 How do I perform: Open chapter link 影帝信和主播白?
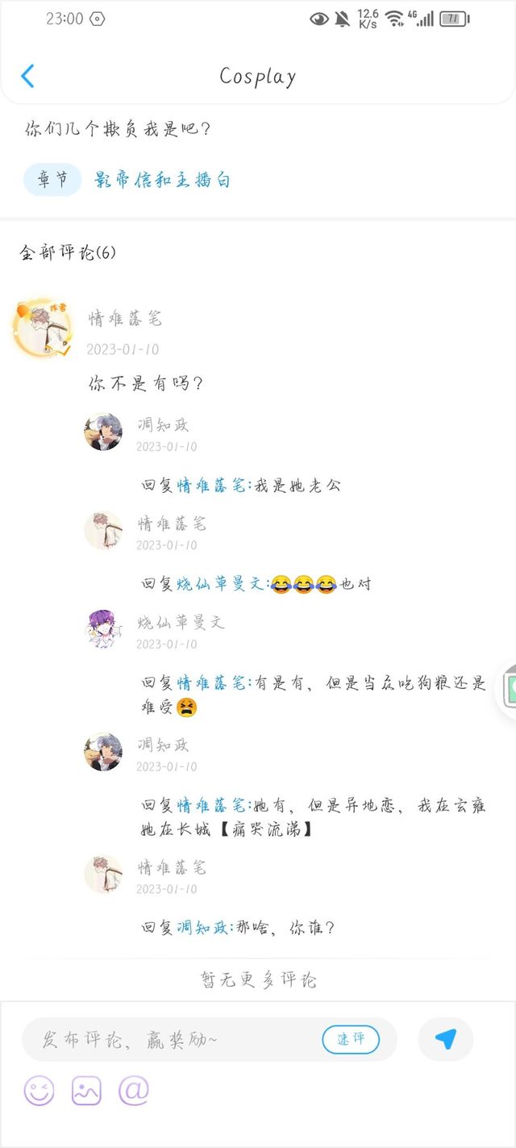tap(162, 179)
